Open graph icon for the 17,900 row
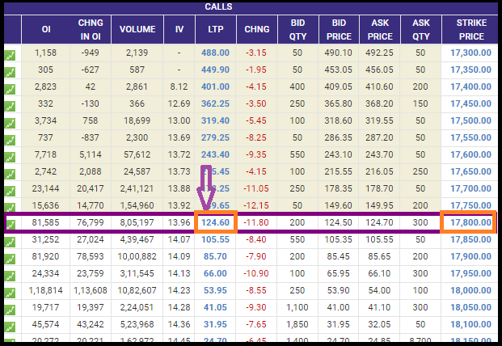This screenshot has height=346, width=502. (x=11, y=256)
